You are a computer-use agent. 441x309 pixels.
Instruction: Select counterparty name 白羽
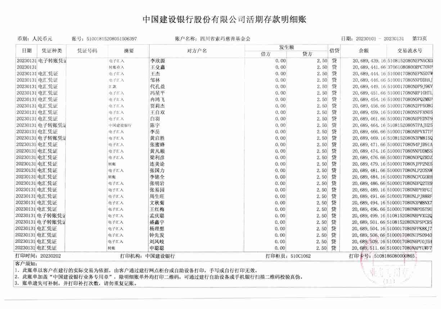pos(155,119)
